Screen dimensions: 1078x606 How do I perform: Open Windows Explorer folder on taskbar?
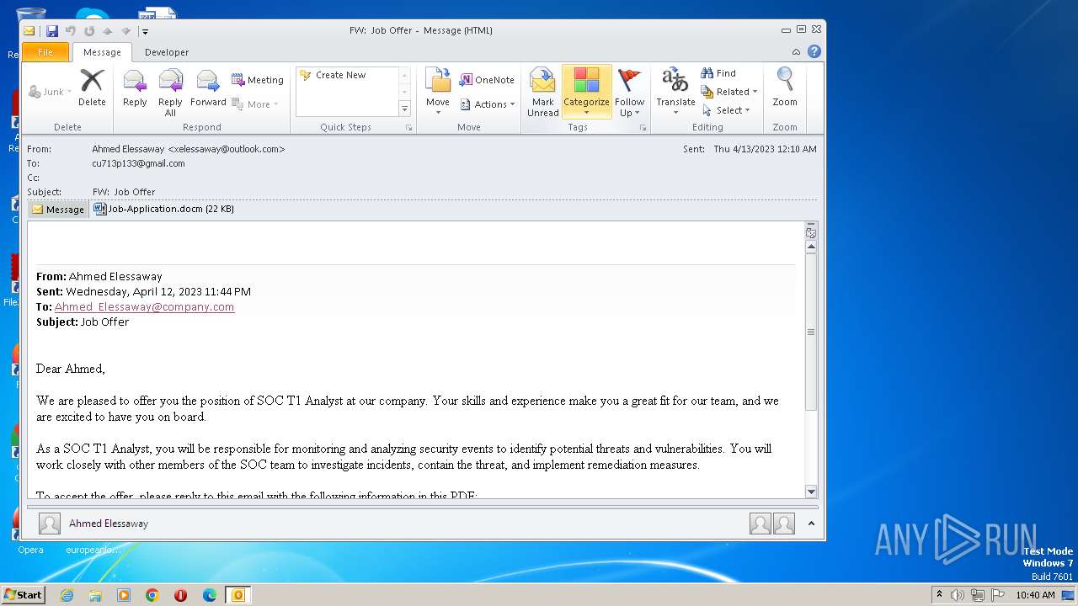tap(95, 595)
